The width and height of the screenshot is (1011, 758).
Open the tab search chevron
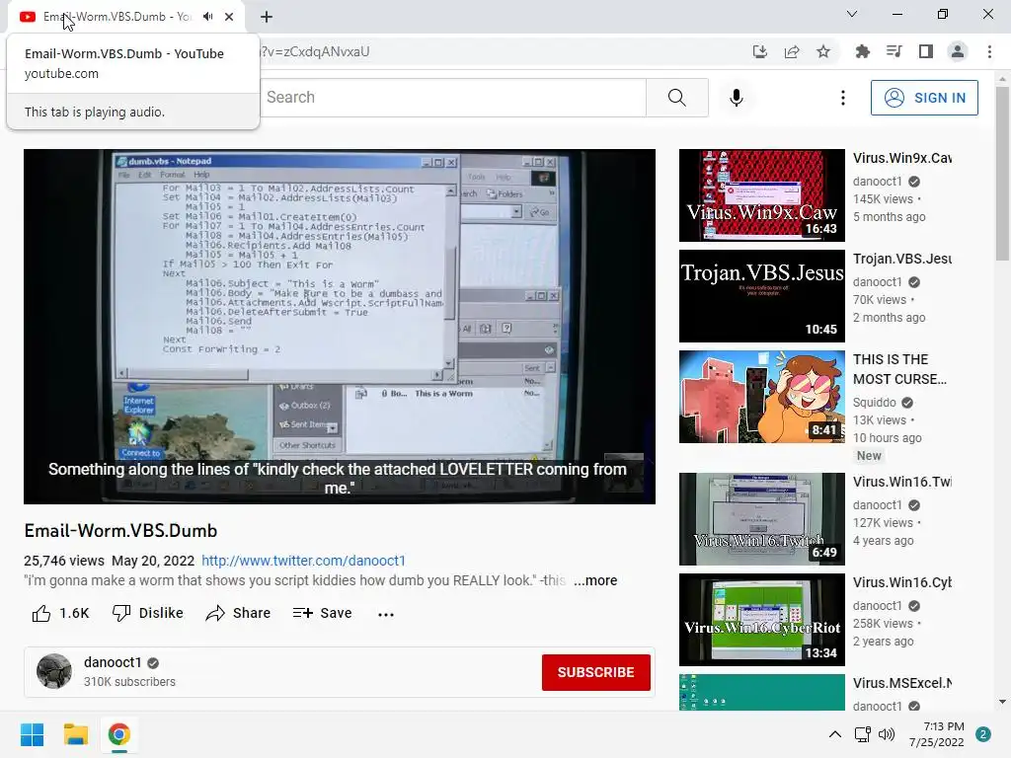tap(852, 14)
